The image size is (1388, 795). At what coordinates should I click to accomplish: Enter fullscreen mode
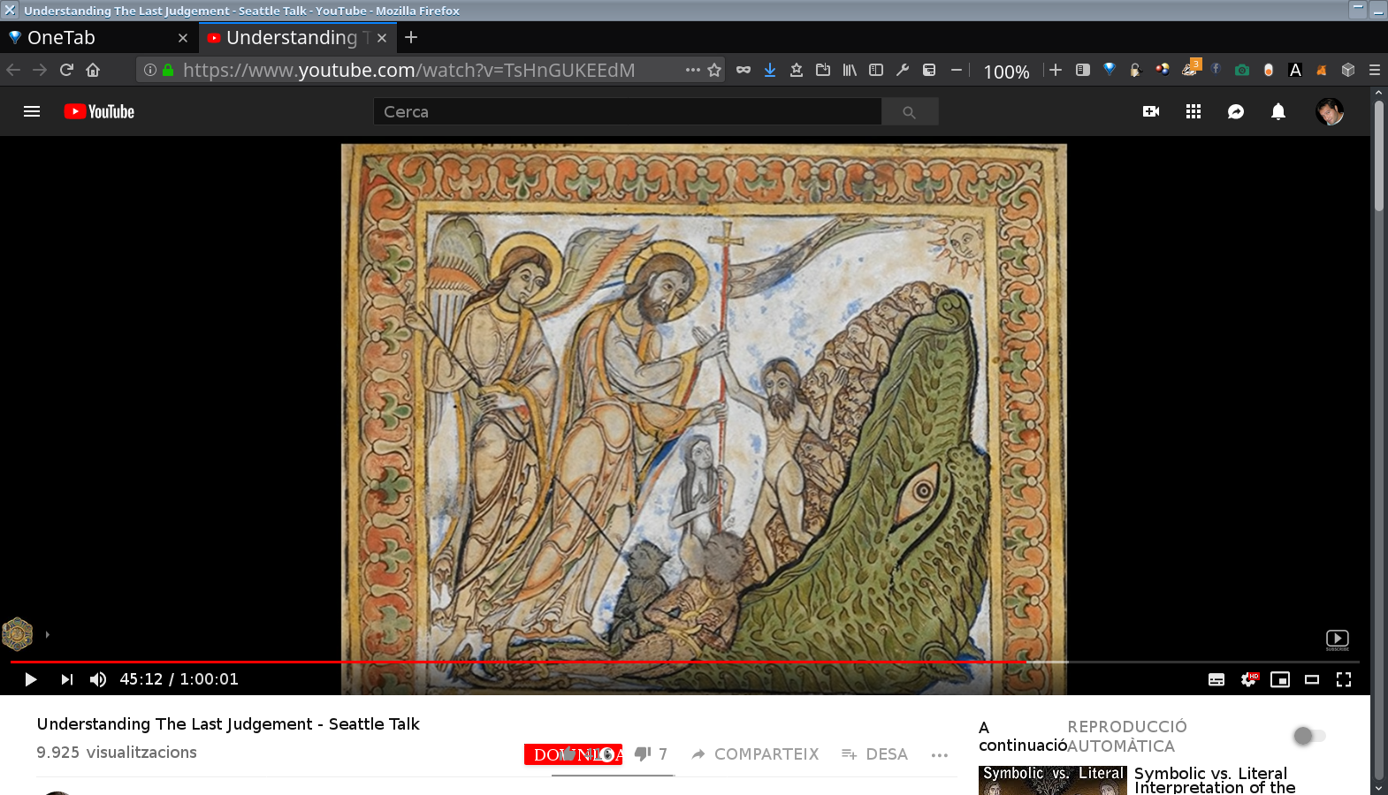tap(1344, 679)
